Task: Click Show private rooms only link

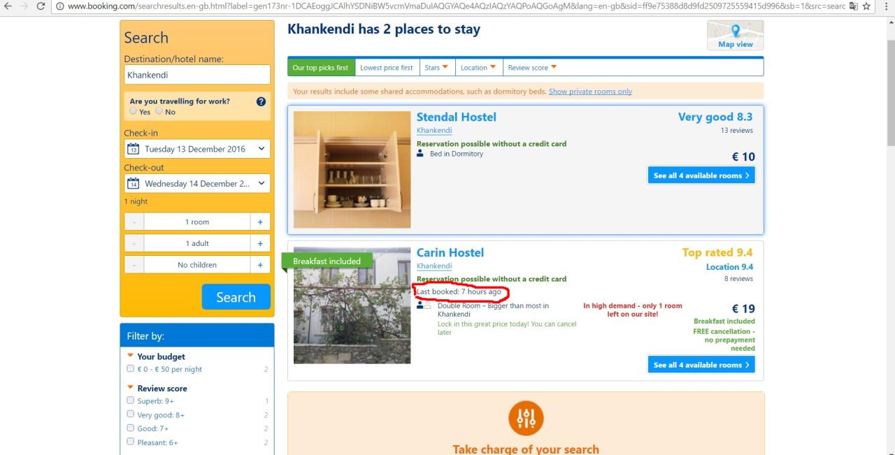Action: [590, 92]
